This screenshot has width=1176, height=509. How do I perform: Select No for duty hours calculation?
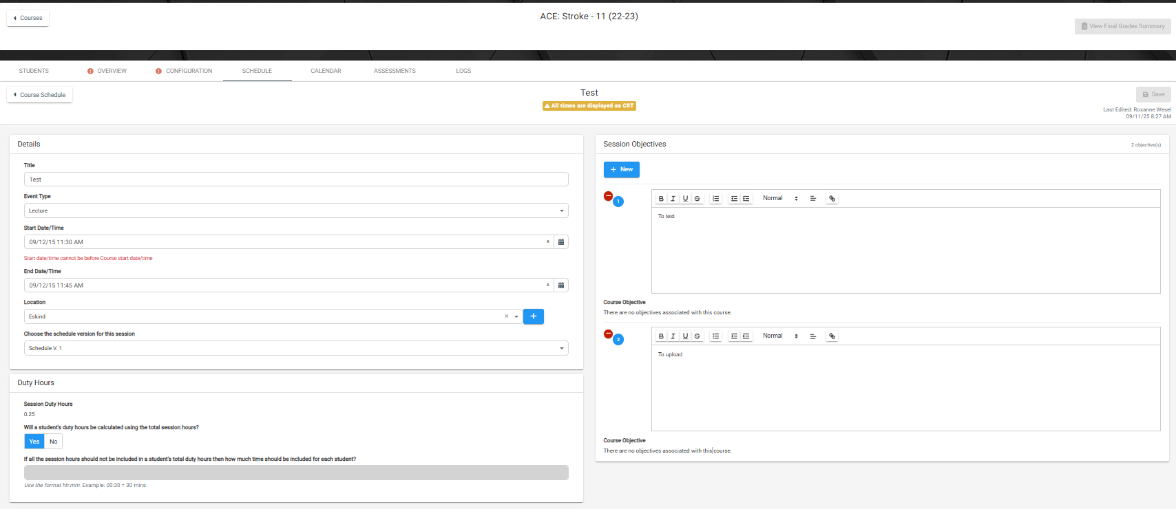coord(53,442)
